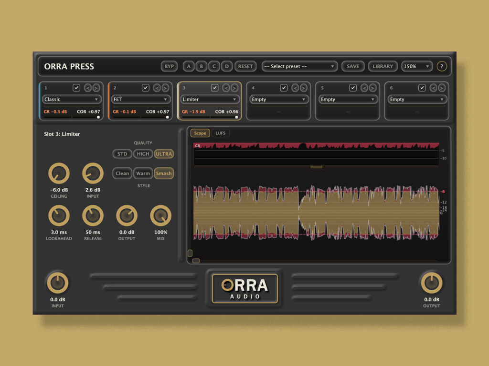
Task: Move slot 5 left with its arrow
Action: tap(364, 88)
